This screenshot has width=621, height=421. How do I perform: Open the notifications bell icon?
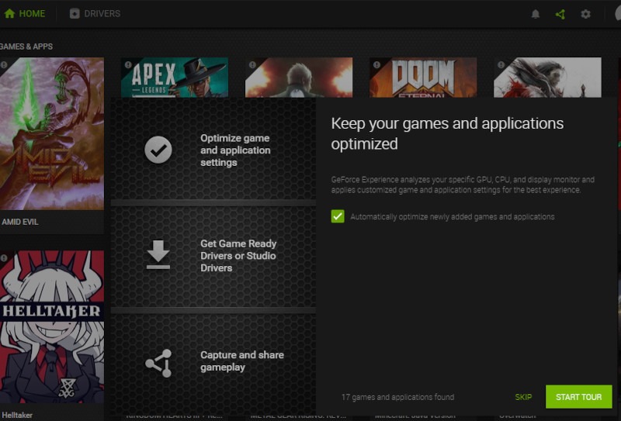pos(535,14)
